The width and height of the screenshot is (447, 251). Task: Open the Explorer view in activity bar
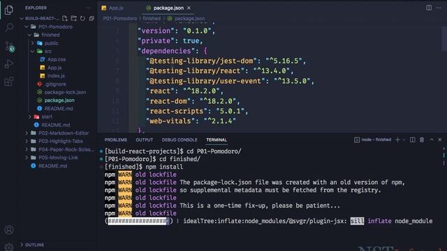coord(9,10)
